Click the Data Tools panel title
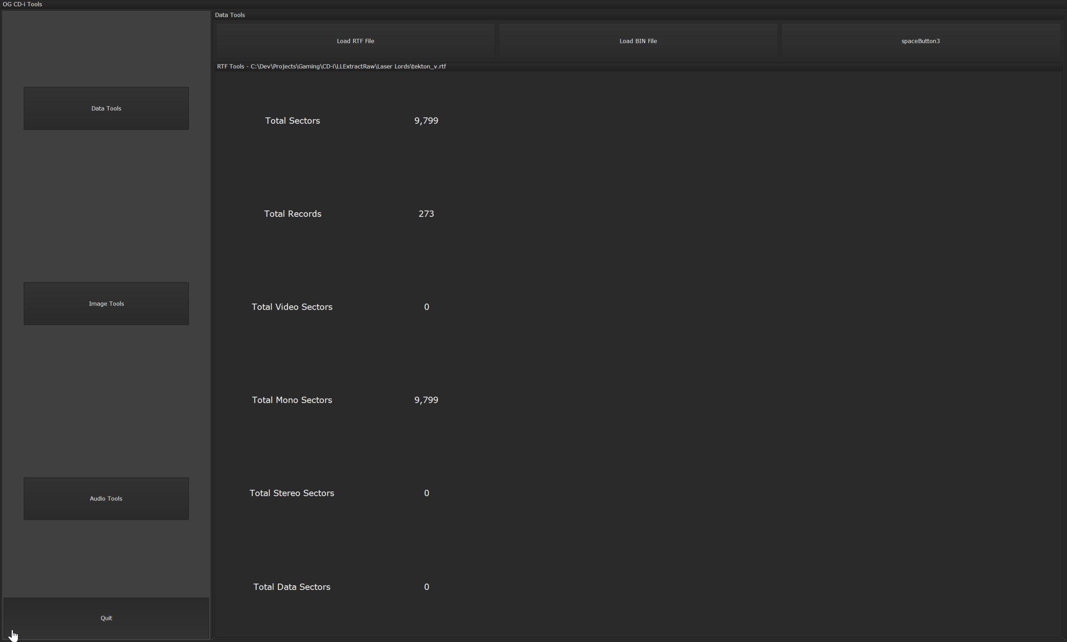The width and height of the screenshot is (1067, 642). pyautogui.click(x=230, y=15)
